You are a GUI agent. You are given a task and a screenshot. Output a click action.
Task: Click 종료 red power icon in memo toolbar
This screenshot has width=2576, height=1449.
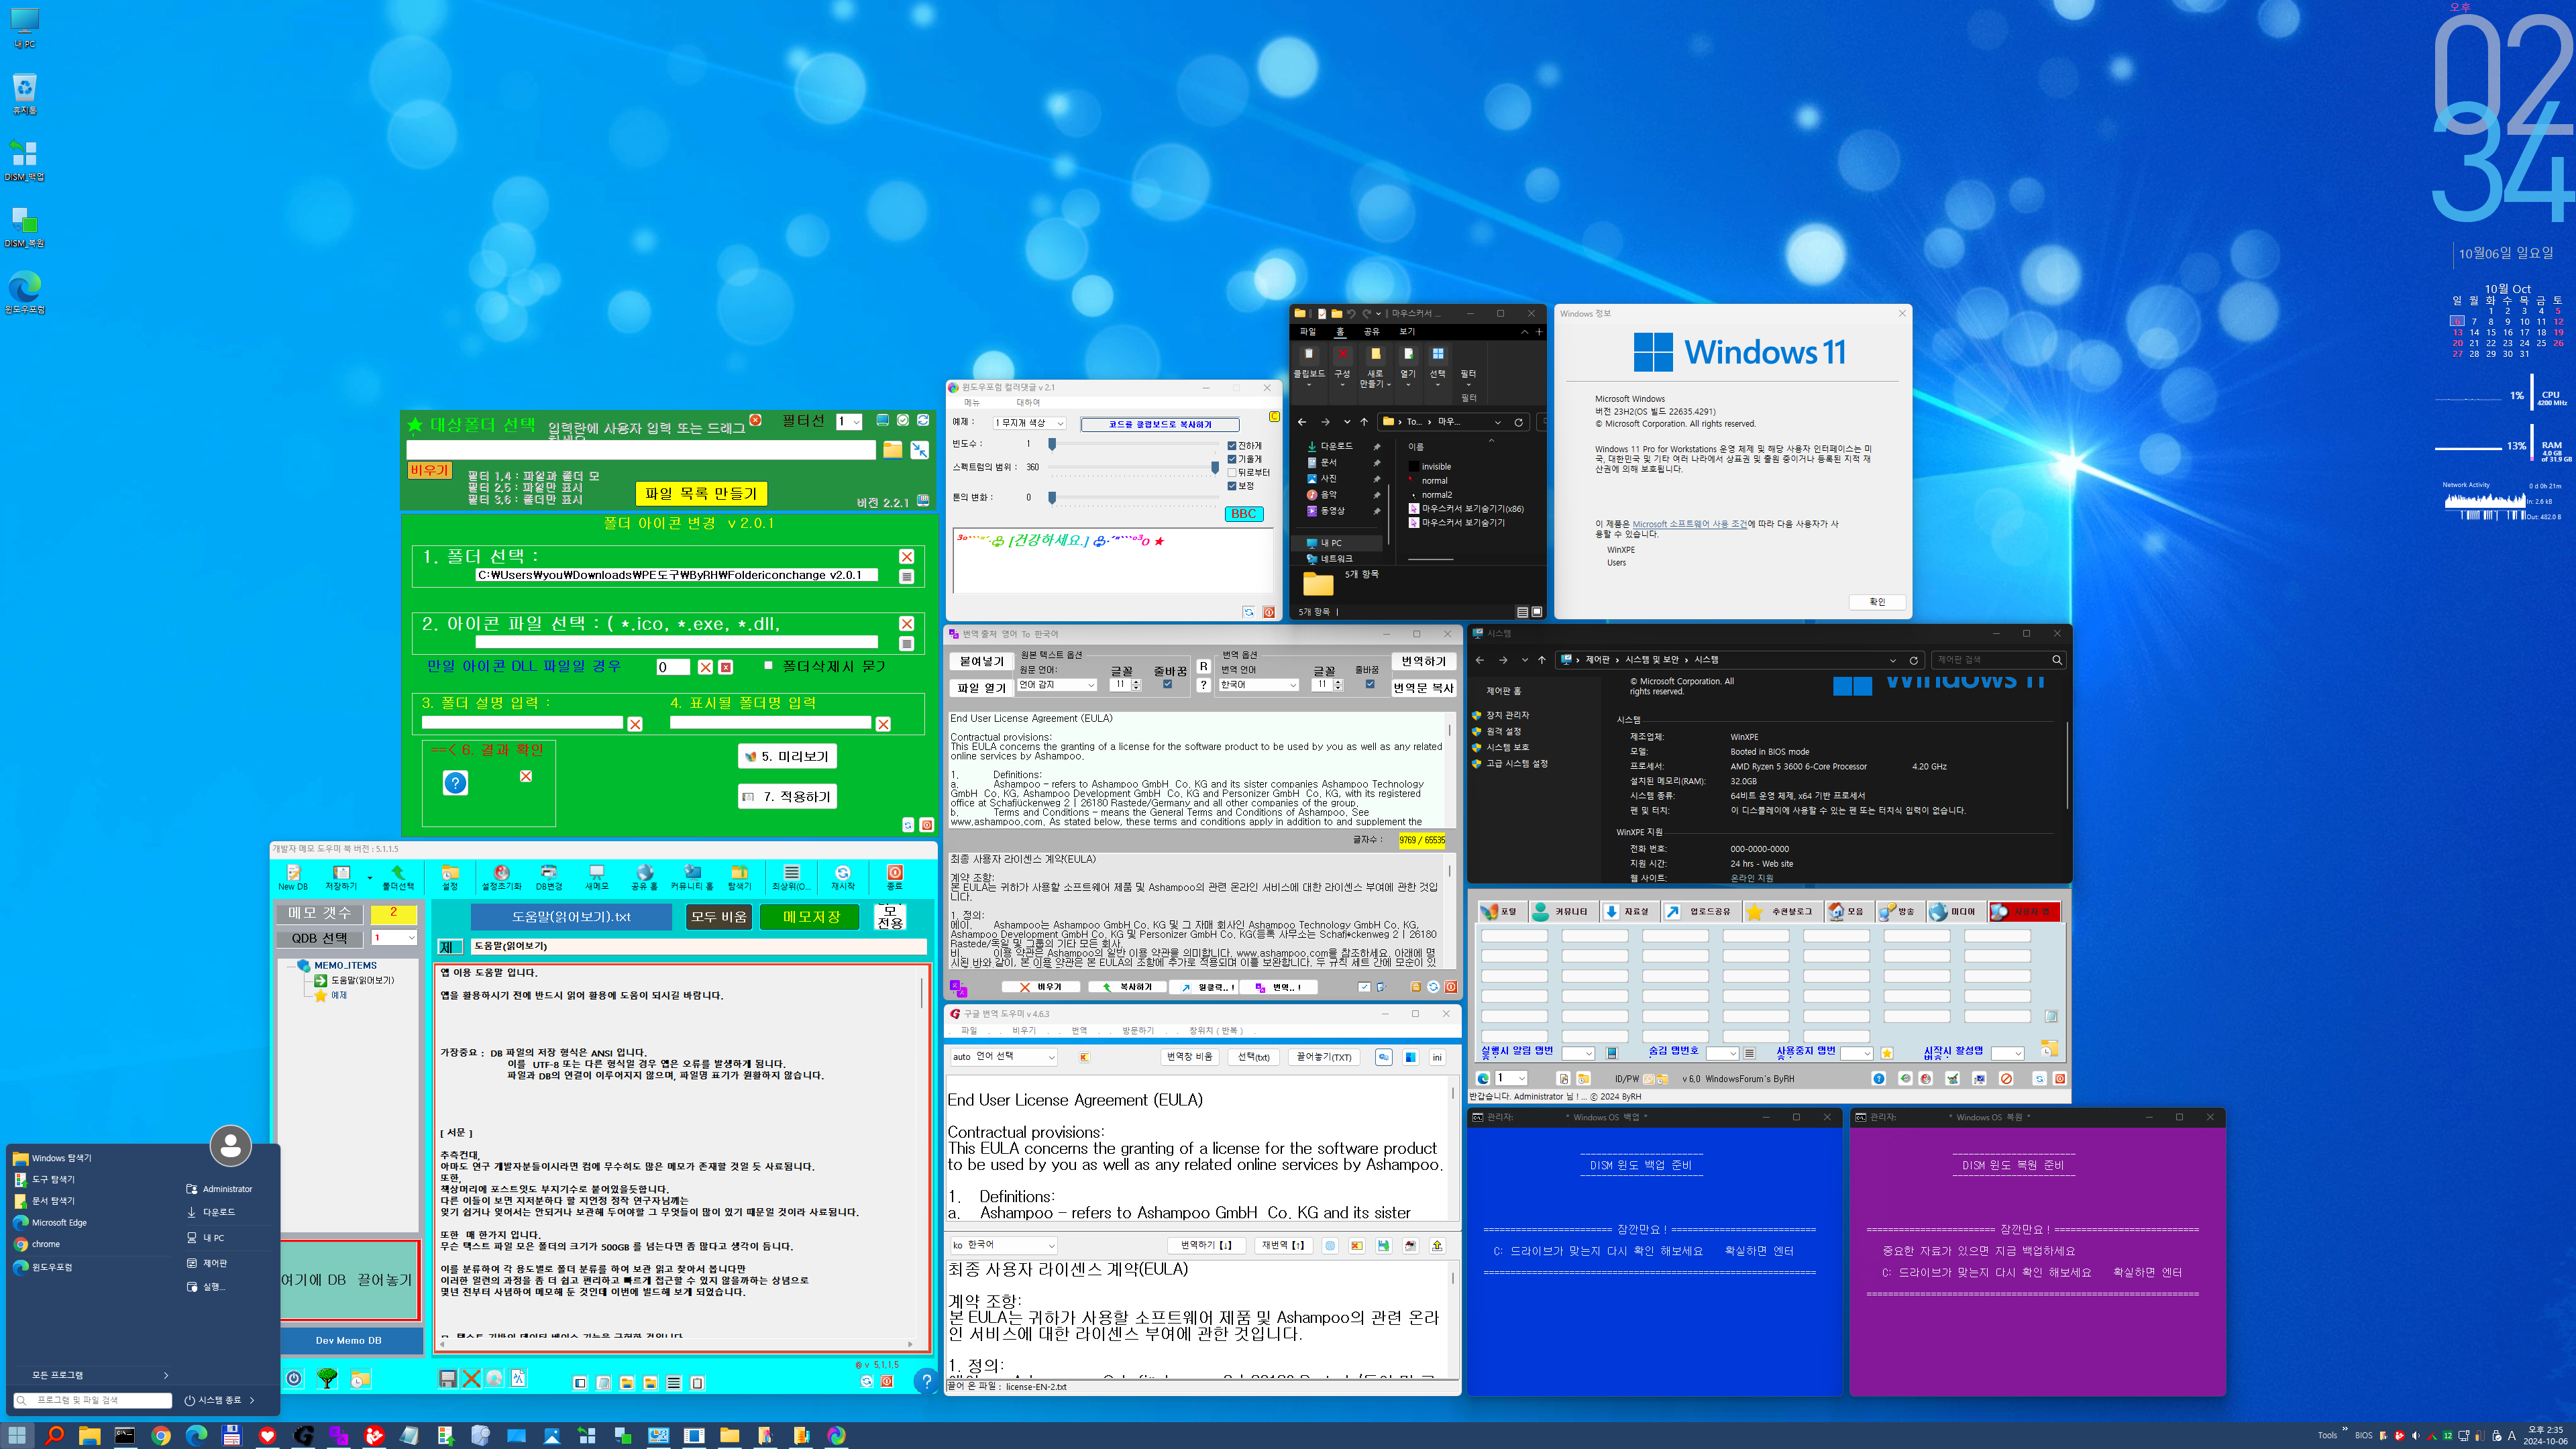(895, 876)
